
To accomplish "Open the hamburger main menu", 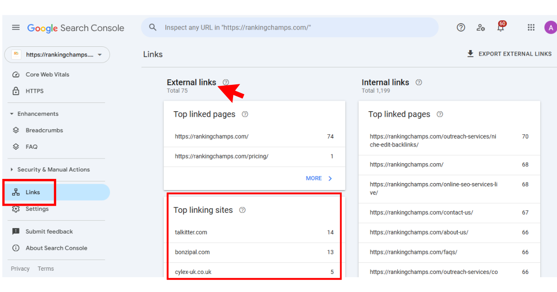I will pyautogui.click(x=16, y=28).
